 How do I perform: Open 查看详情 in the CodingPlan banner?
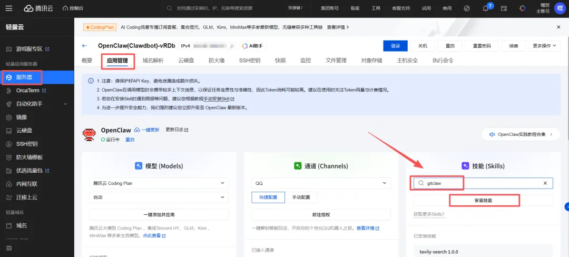(338, 27)
